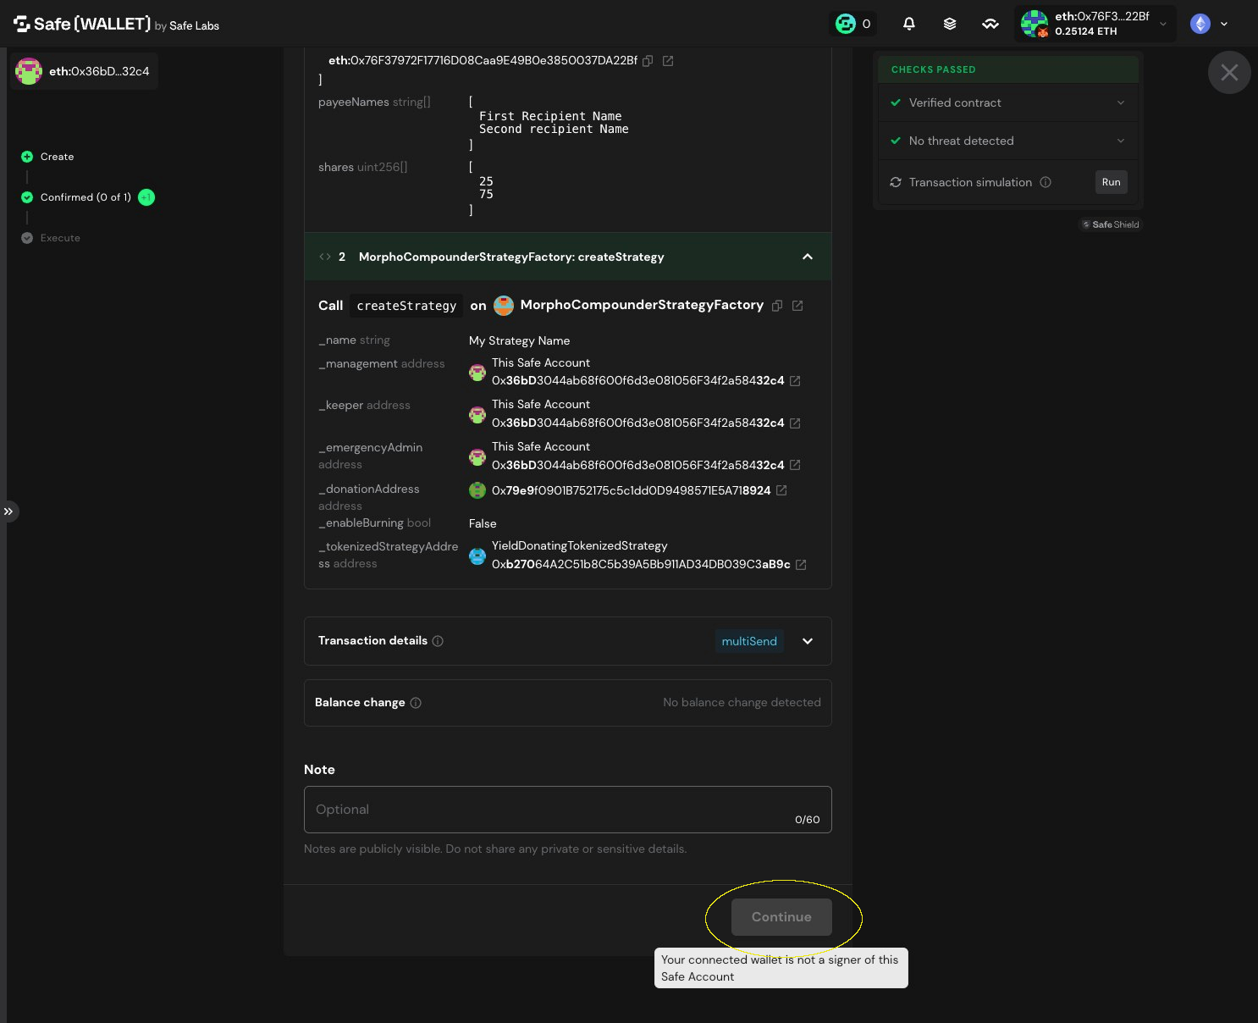Open the batch transactions stack icon
The height and width of the screenshot is (1023, 1258).
coord(950,24)
